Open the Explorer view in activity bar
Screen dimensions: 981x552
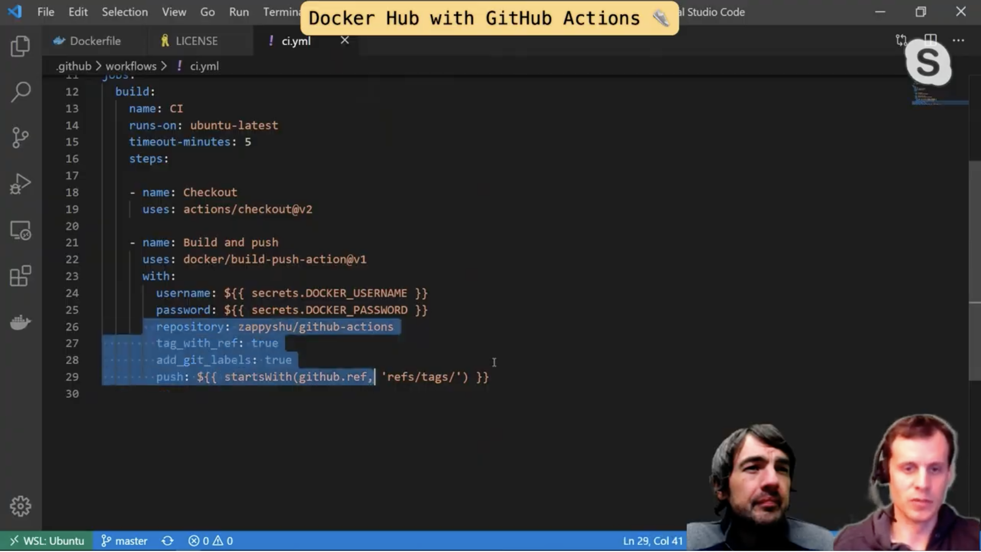(20, 46)
